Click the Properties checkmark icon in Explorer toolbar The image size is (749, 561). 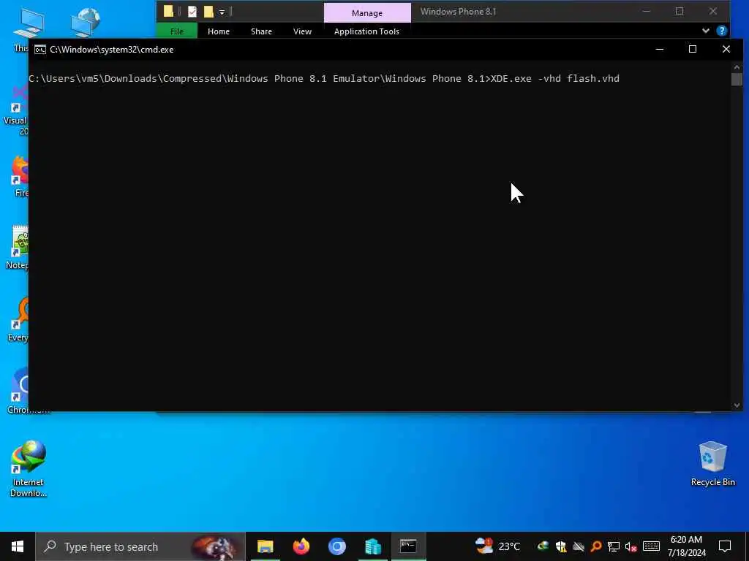[192, 12]
